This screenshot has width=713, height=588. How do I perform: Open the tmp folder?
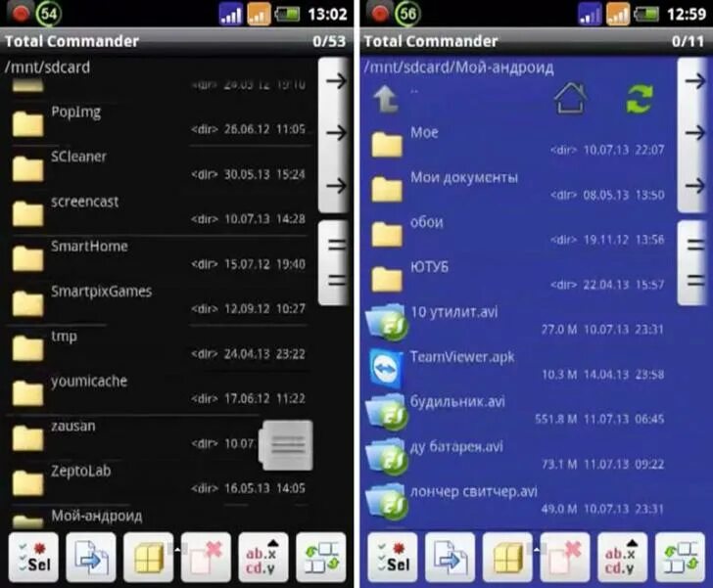(x=159, y=347)
